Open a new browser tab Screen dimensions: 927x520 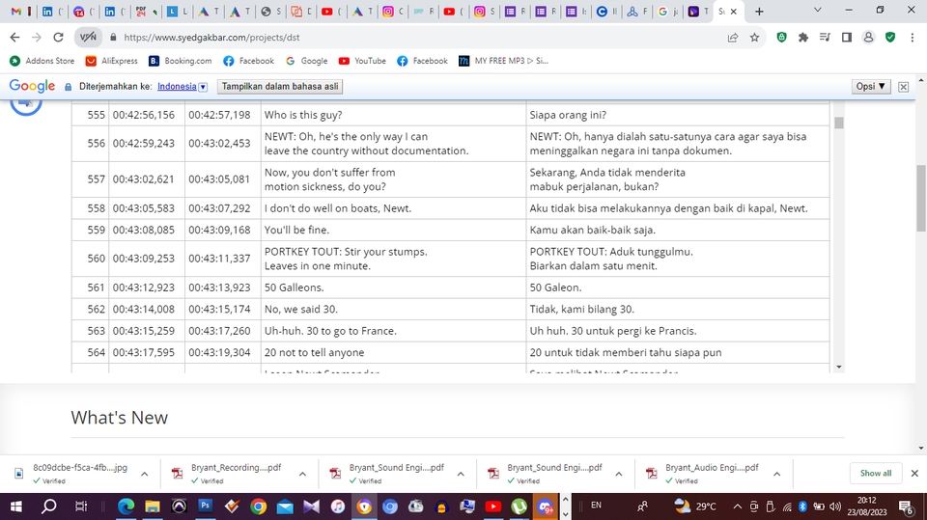[759, 12]
